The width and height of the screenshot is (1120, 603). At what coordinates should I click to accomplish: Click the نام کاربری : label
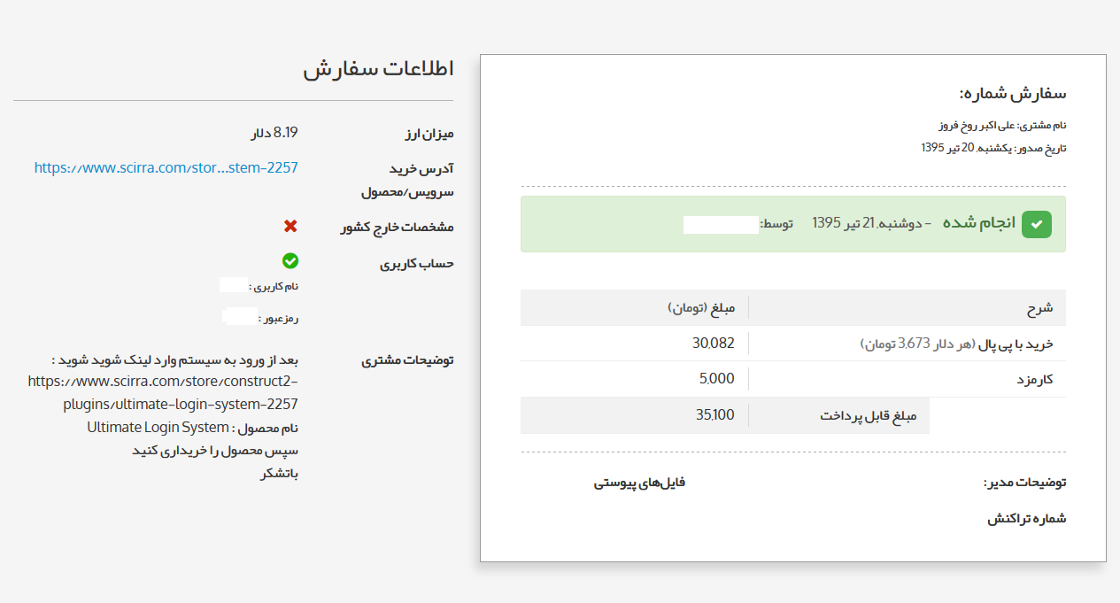point(275,287)
